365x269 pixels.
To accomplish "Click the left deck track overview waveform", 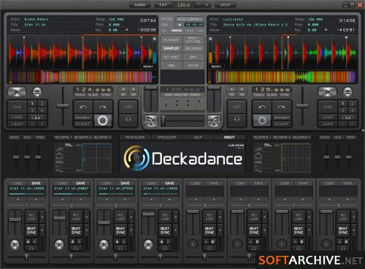I will 82,77.
